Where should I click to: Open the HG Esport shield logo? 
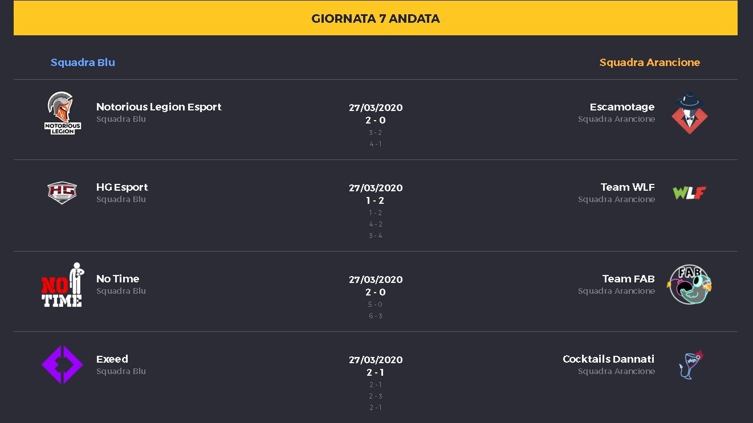click(62, 192)
